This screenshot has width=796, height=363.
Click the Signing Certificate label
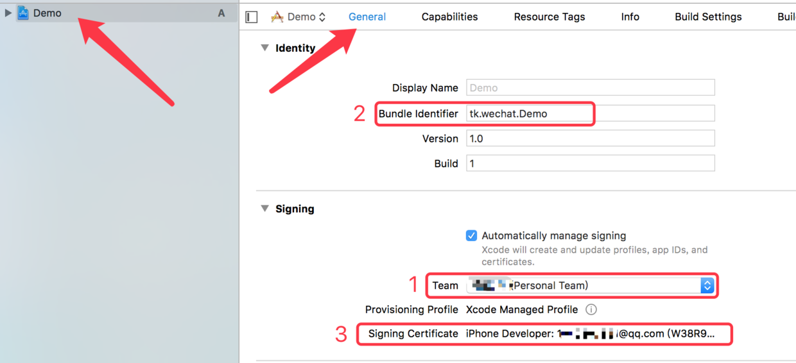click(413, 333)
